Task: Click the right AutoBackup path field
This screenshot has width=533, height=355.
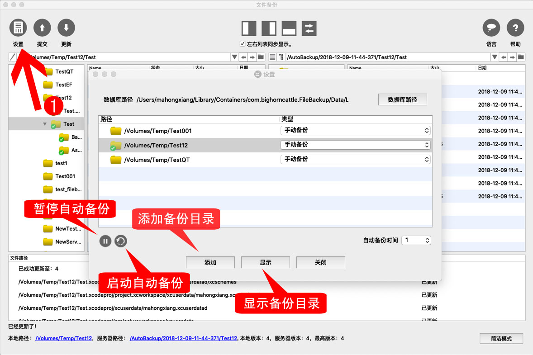Action: tap(387, 57)
